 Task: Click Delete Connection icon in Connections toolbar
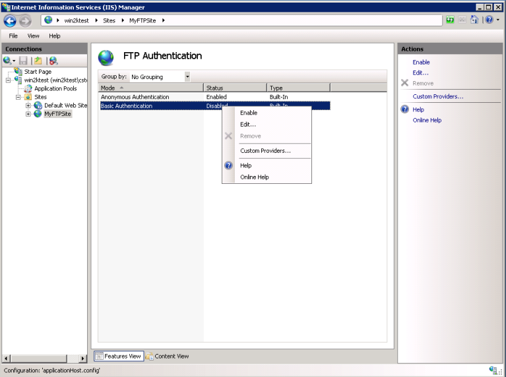tap(53, 61)
